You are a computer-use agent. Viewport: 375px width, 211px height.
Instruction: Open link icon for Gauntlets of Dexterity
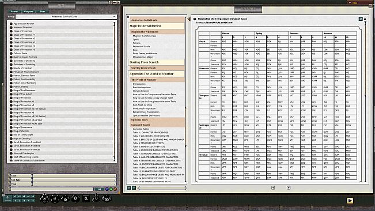(11, 61)
